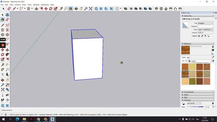Click the Sample Paint eyedropper in Materials
Viewport: 217px width, 122px height.
213,57
